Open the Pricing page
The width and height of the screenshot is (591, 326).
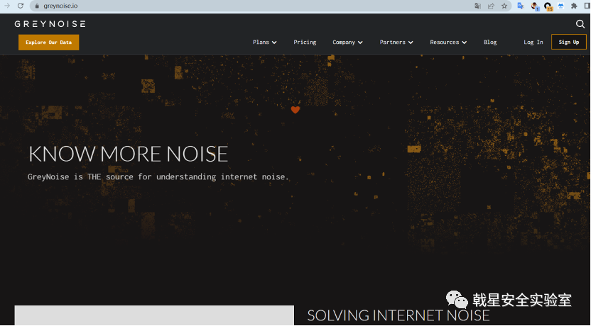coord(305,43)
